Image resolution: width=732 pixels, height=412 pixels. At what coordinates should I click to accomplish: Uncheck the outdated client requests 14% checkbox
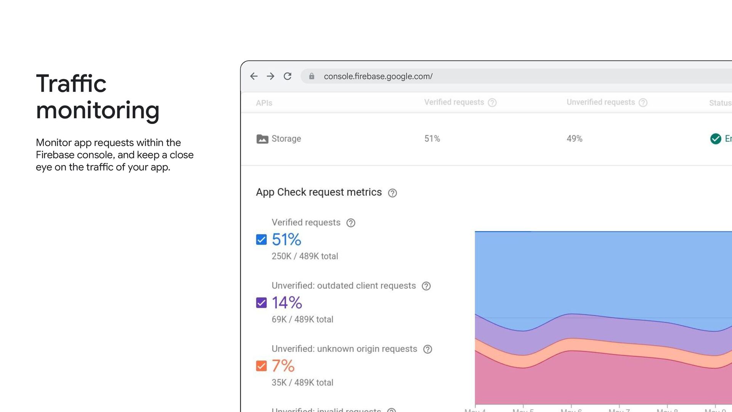(261, 303)
